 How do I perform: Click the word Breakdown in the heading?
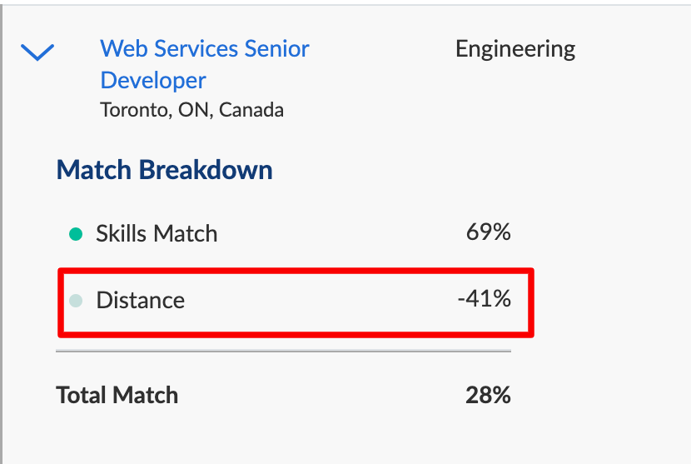[x=206, y=170]
